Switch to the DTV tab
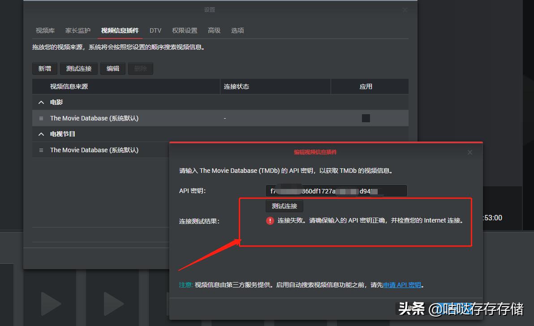The image size is (534, 326). (x=155, y=30)
